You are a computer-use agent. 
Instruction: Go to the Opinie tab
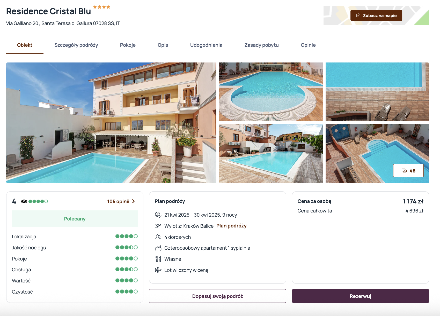(x=308, y=45)
